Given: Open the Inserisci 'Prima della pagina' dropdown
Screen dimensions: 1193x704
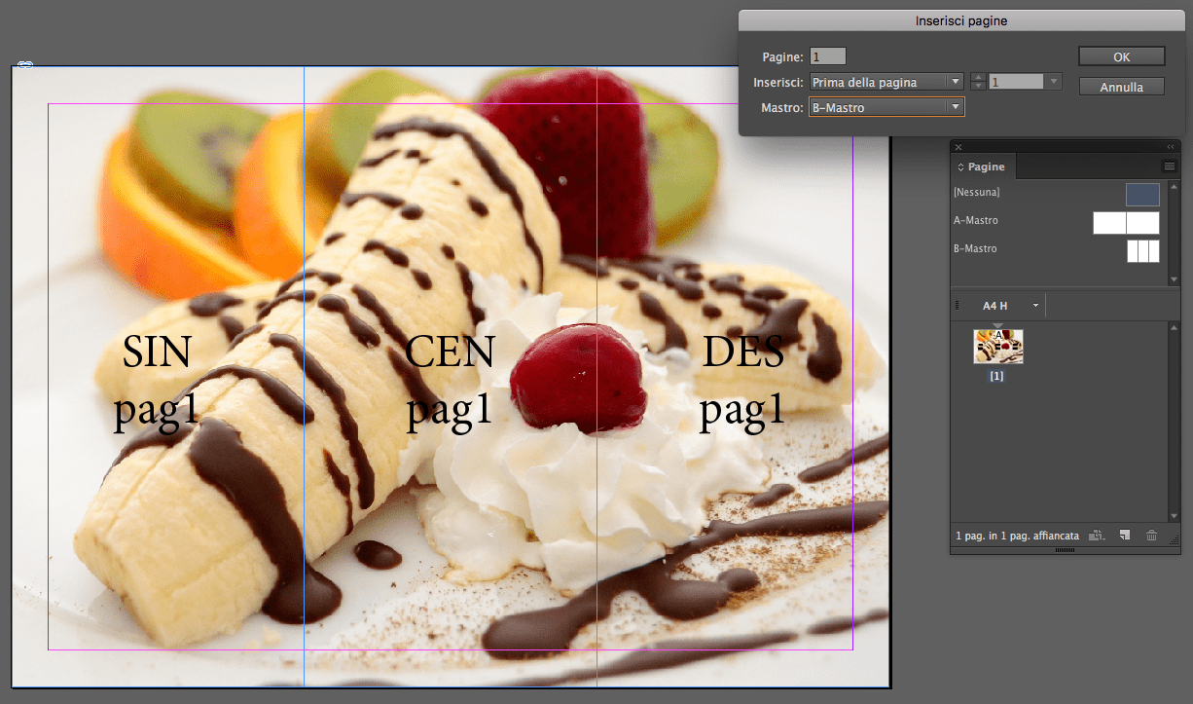Looking at the screenshot, I should tap(886, 82).
